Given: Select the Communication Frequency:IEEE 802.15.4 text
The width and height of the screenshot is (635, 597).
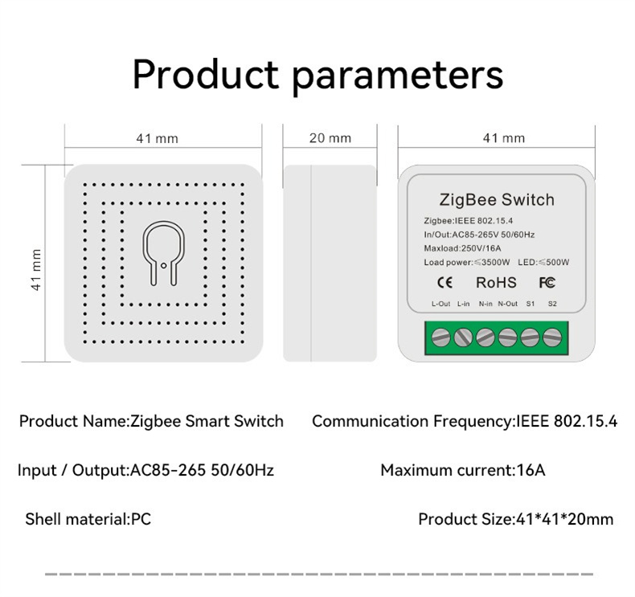Looking at the screenshot, I should (465, 421).
